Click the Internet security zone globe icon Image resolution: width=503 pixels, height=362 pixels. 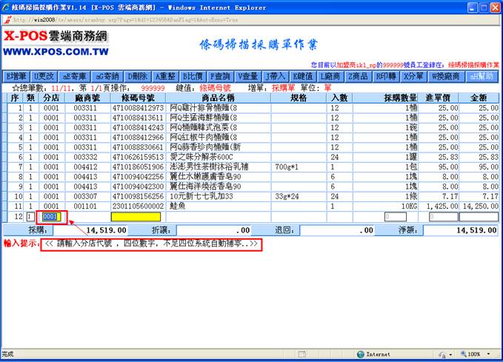pyautogui.click(x=362, y=354)
